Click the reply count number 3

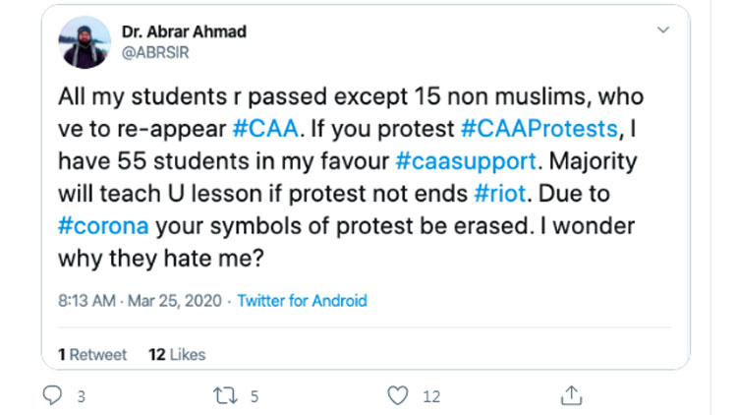click(x=81, y=396)
